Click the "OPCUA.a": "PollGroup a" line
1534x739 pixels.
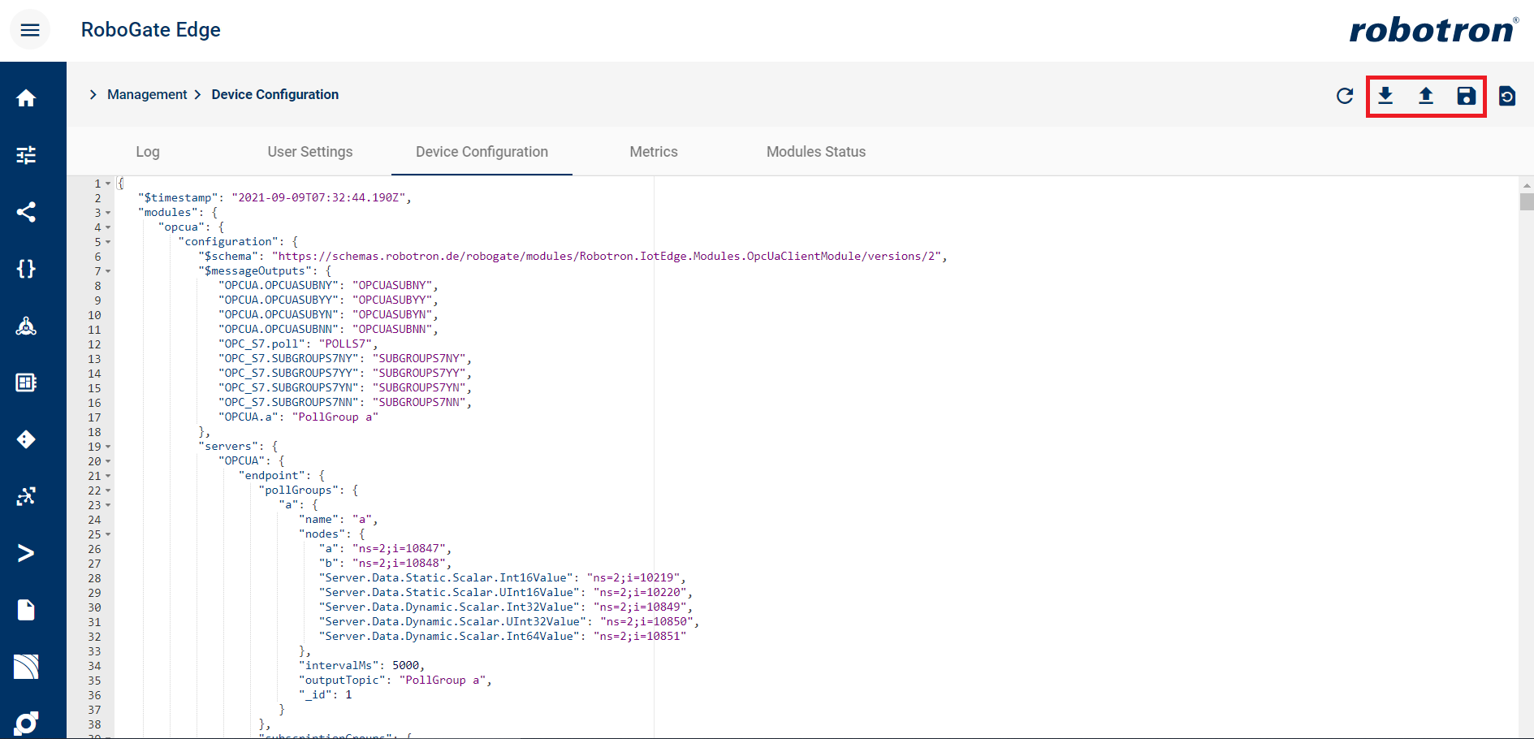(x=298, y=417)
